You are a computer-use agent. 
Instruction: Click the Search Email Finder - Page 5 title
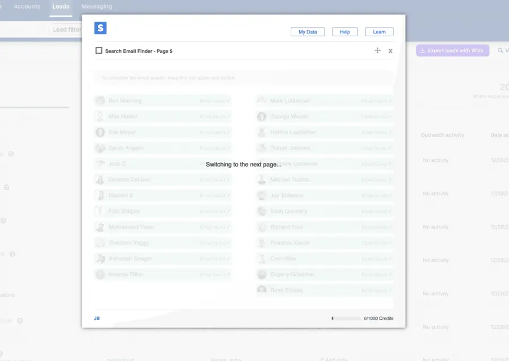pos(139,51)
